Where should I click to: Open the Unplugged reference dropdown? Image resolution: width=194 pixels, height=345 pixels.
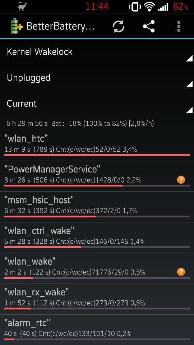point(97,78)
